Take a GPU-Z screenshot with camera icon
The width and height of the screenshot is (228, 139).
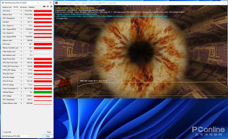(44, 6)
